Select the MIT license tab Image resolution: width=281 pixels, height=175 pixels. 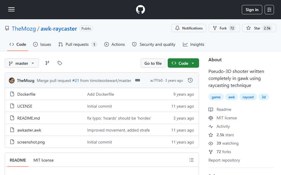[43, 160]
